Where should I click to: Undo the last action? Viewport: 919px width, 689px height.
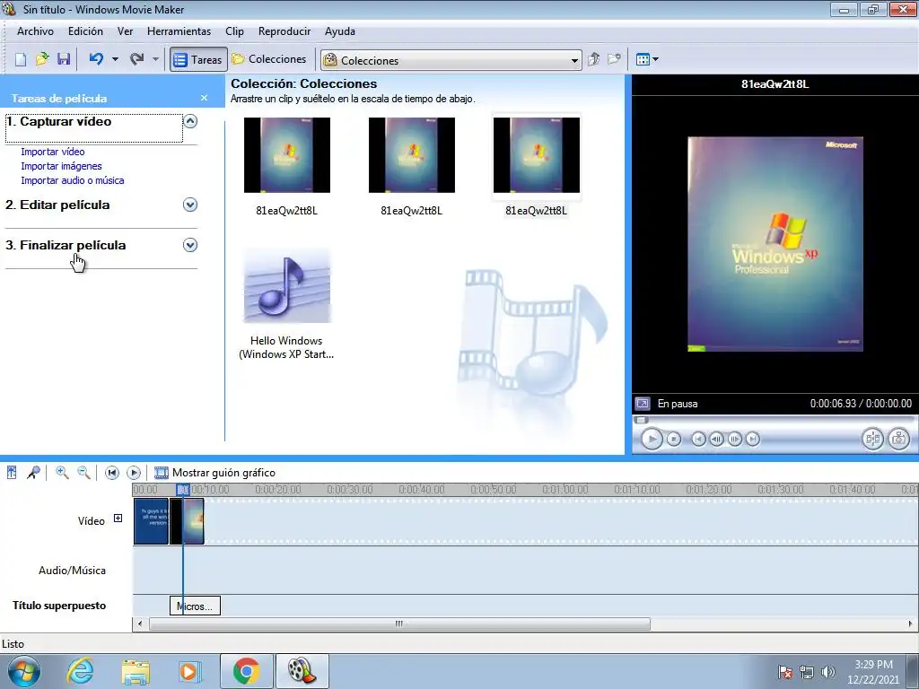click(96, 59)
